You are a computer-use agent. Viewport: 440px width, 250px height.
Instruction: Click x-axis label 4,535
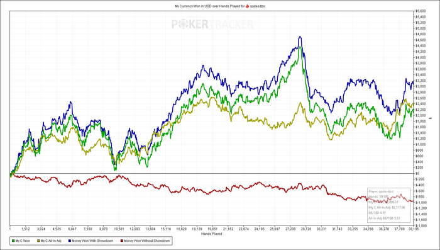(57, 229)
